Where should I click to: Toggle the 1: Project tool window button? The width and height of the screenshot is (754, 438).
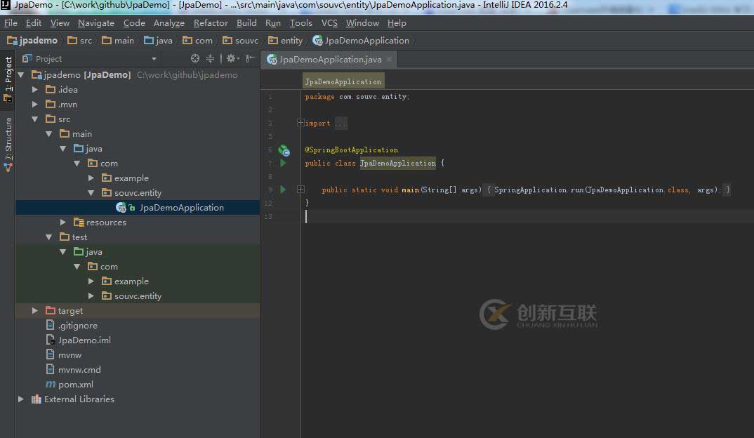(8, 79)
